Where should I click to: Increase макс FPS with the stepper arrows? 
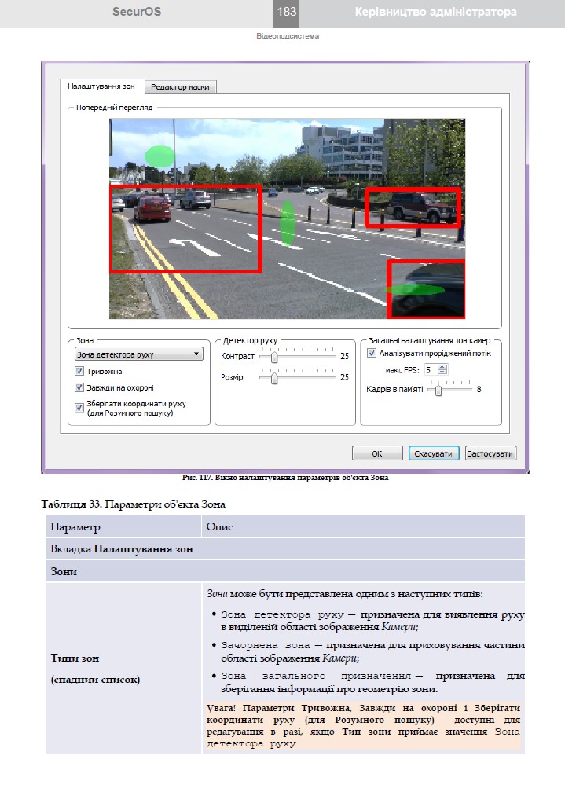[442, 367]
